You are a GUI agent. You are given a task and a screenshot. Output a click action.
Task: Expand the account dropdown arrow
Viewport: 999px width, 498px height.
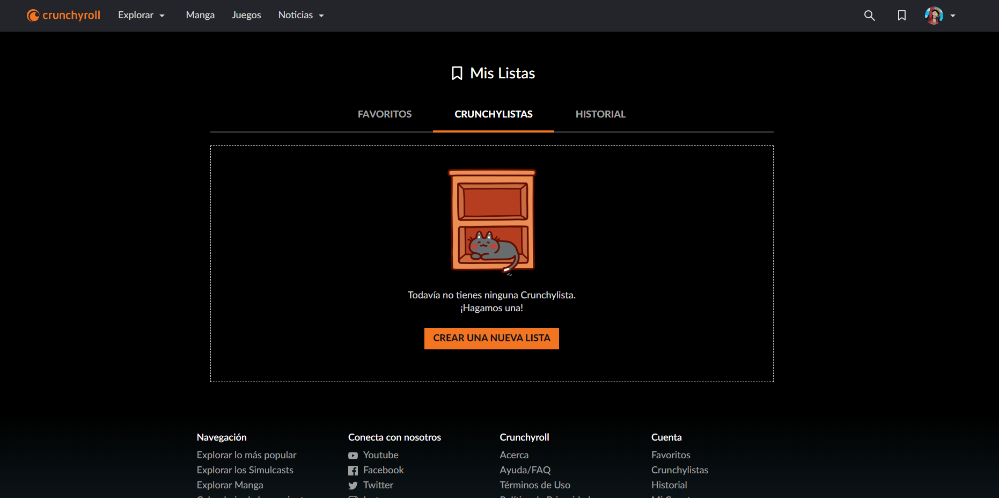pos(953,16)
